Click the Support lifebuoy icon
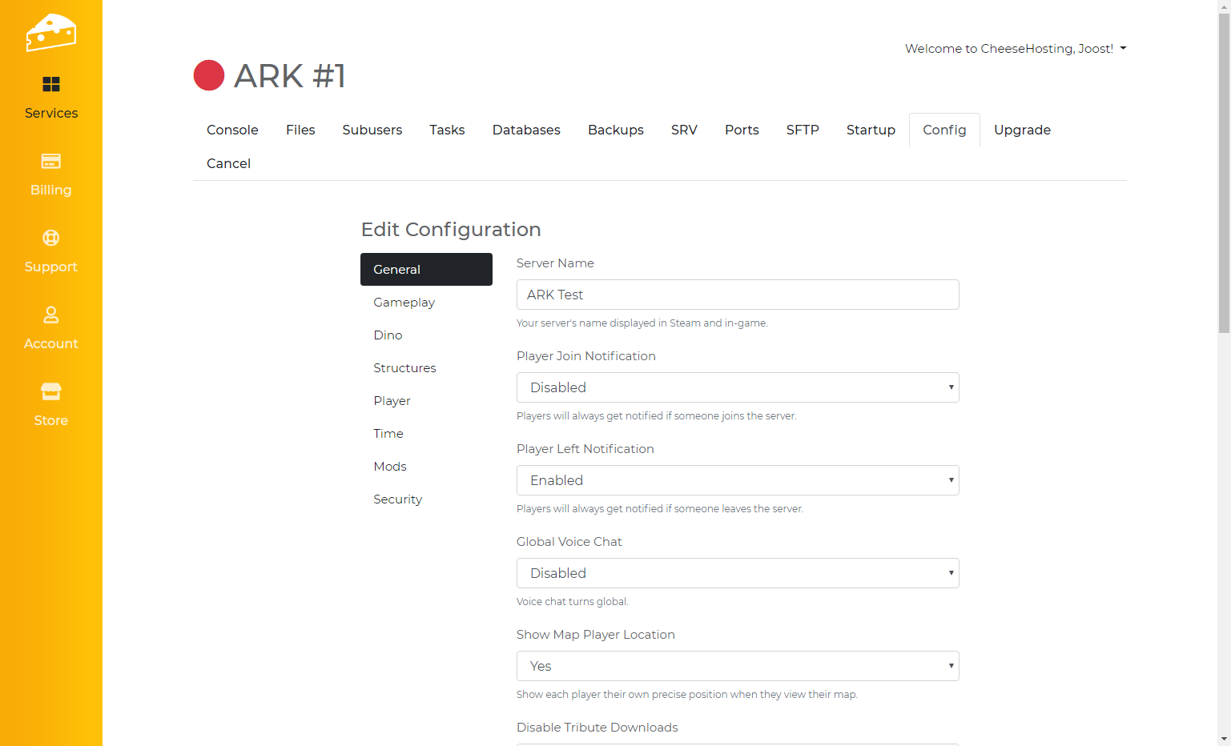1231x746 pixels. pyautogui.click(x=51, y=238)
